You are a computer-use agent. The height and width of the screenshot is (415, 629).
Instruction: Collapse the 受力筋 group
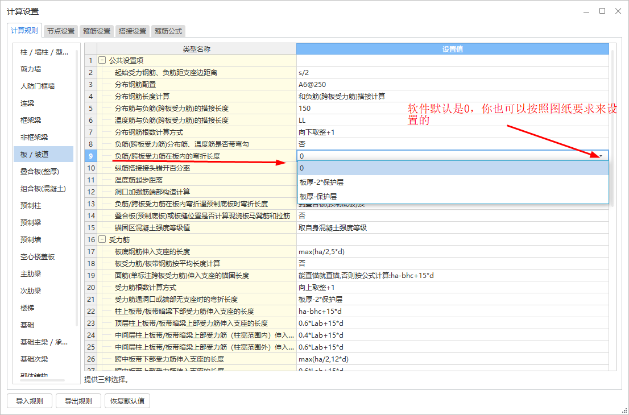(102, 239)
